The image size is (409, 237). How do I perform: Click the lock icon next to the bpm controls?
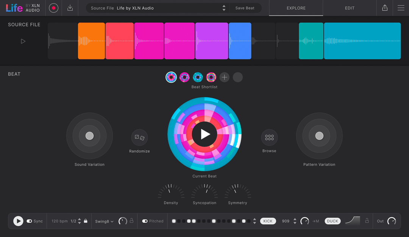click(86, 221)
